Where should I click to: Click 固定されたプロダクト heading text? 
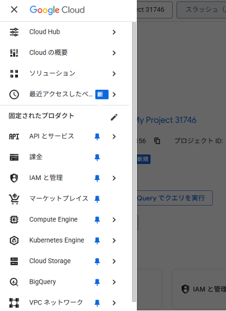click(41, 116)
